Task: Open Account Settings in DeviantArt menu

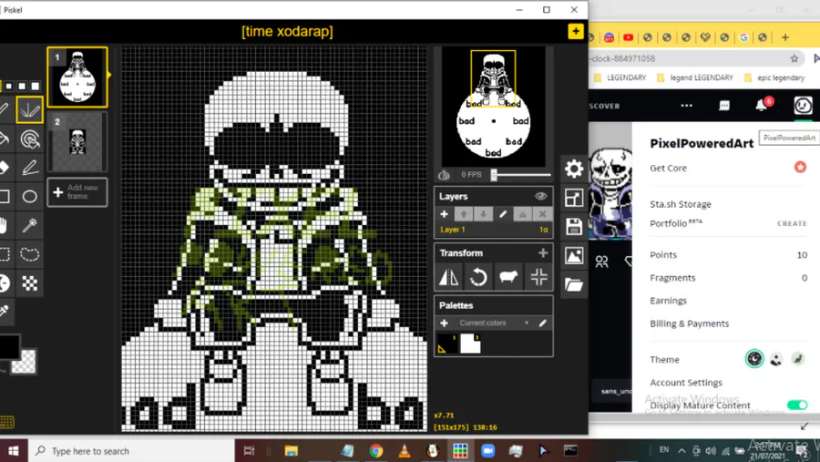Action: [685, 383]
